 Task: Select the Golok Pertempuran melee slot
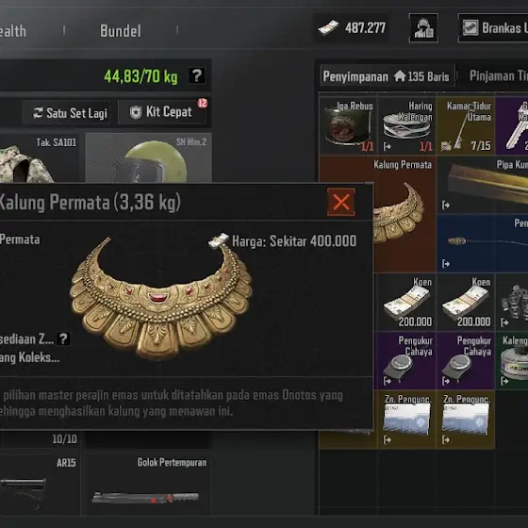tap(149, 485)
